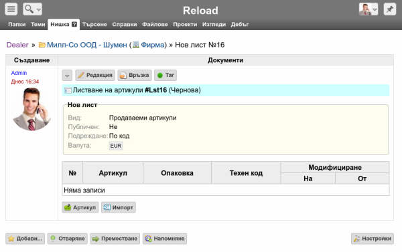Click the import icon on Импорт
The height and width of the screenshot is (252, 402).
tap(107, 207)
